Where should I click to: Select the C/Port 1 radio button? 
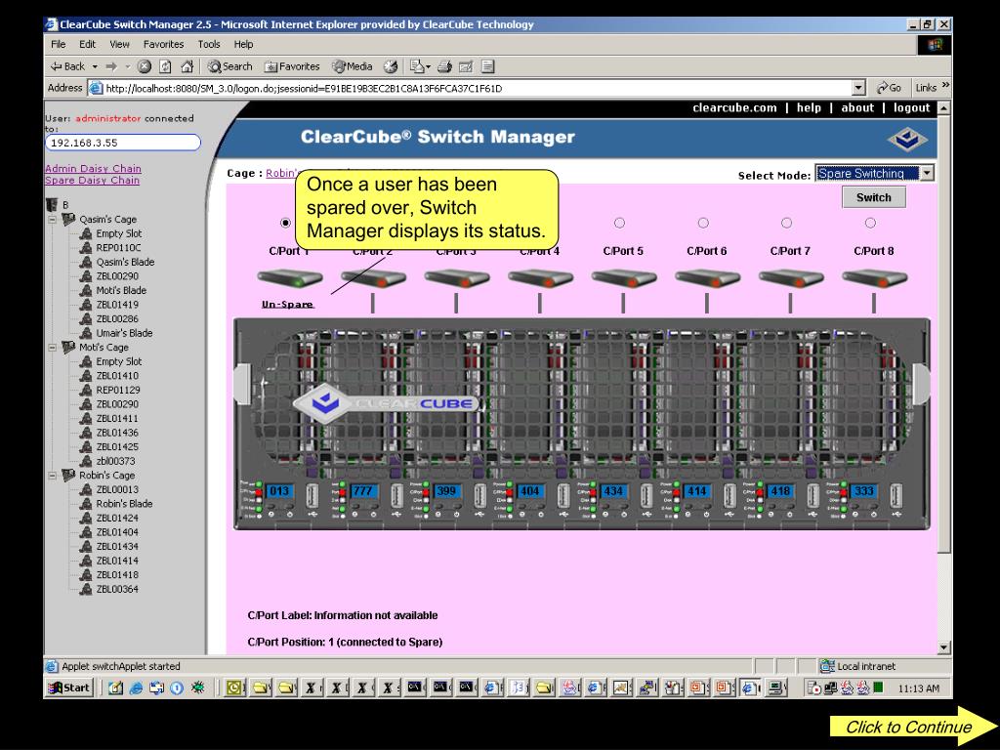click(x=285, y=223)
